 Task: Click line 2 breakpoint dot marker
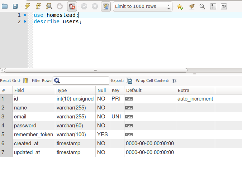tap(25, 21)
